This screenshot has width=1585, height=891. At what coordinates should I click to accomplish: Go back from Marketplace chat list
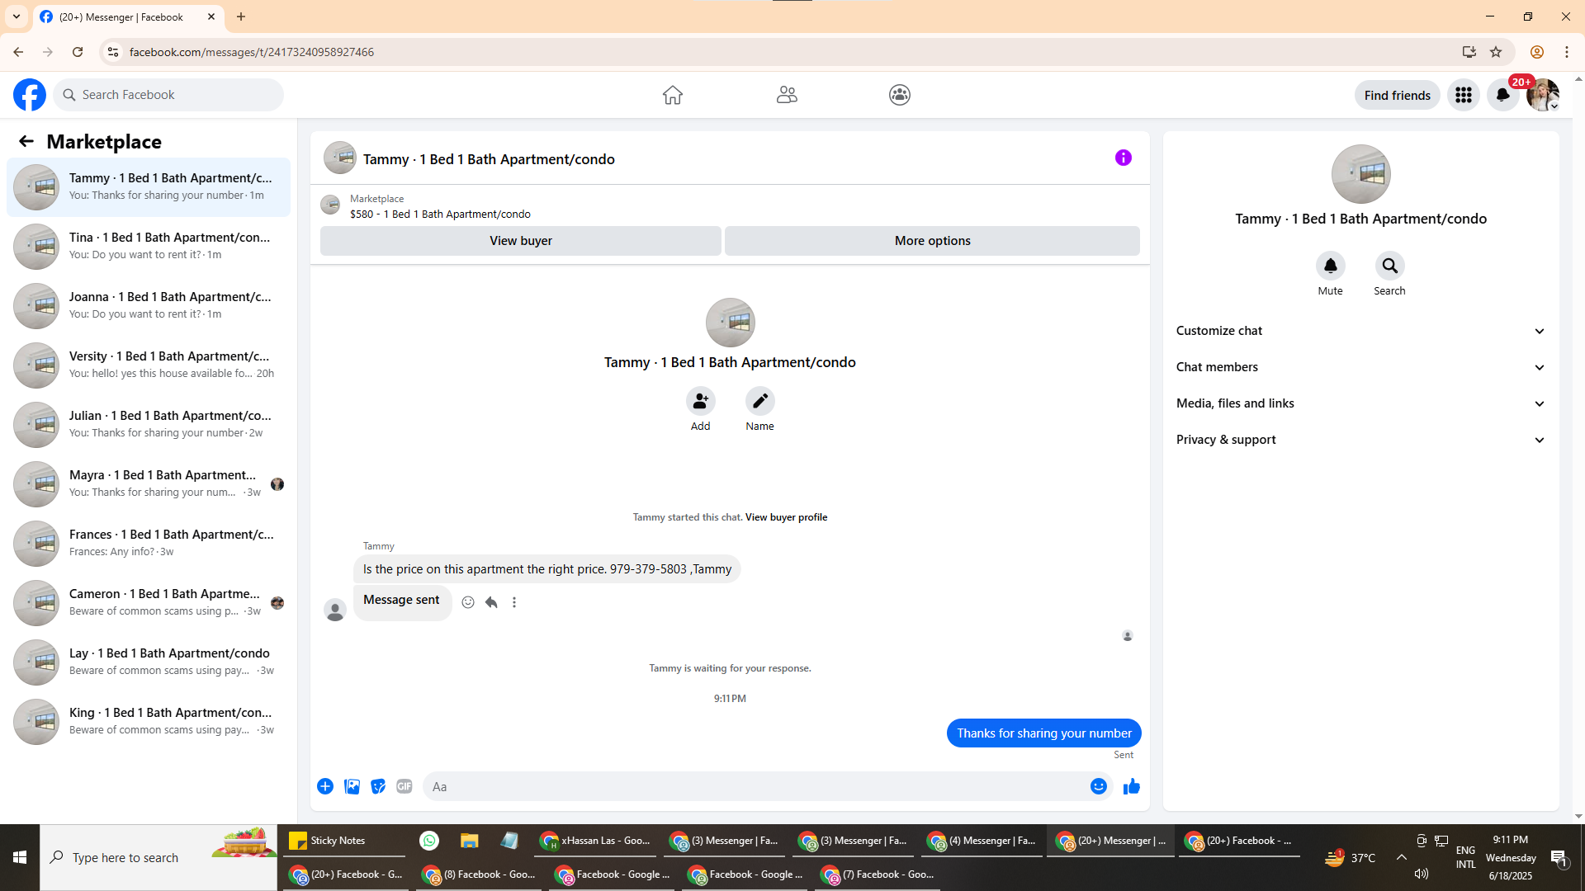tap(26, 141)
